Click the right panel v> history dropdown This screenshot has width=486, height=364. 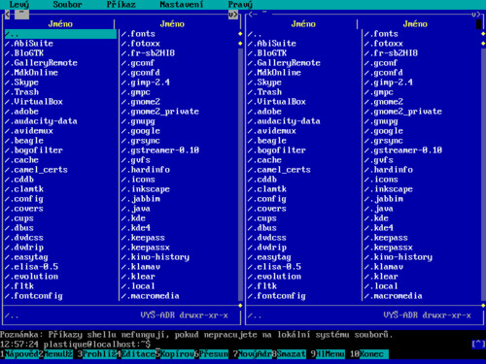(x=476, y=15)
